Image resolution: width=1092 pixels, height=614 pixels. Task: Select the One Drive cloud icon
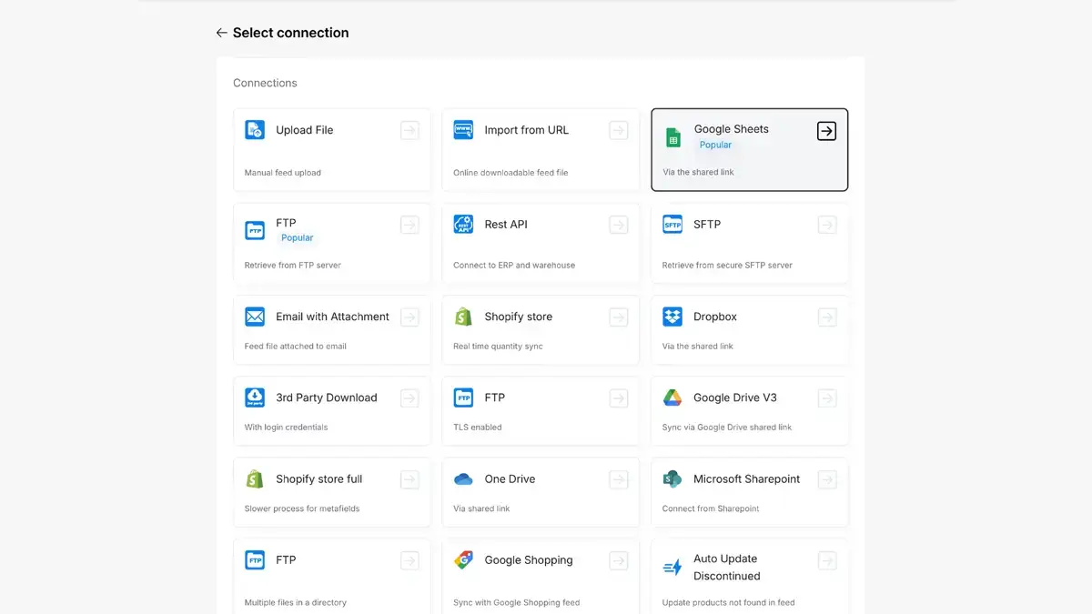[463, 479]
